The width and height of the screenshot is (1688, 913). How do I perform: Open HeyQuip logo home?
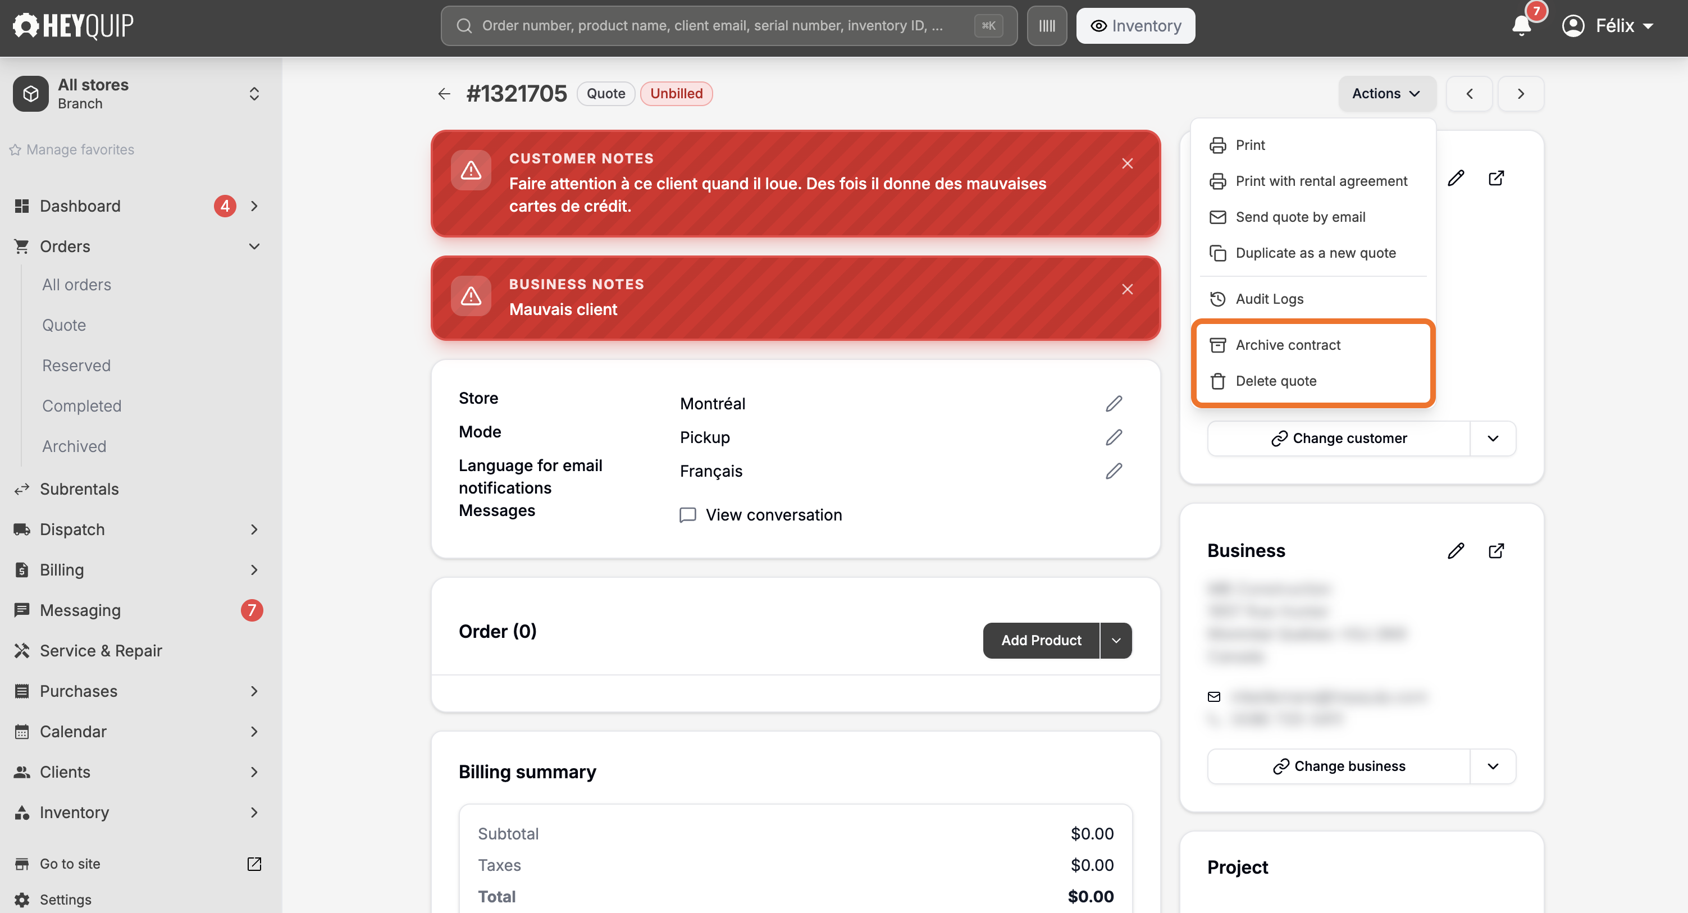coord(73,26)
